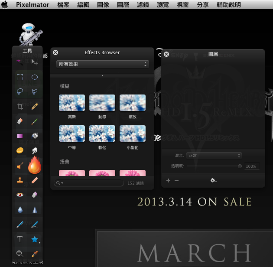Choose the 中等 blur effect thumbnail
273x267 pixels.
tap(72, 133)
